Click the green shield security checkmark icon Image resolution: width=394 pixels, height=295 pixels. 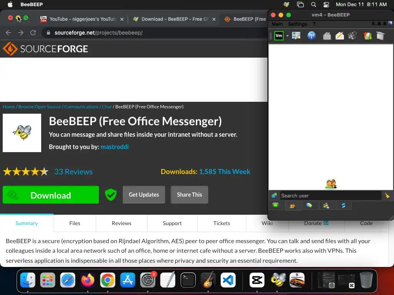click(110, 195)
